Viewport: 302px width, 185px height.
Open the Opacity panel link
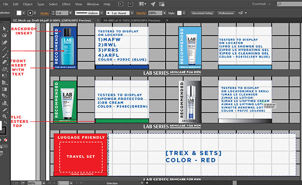[x=141, y=13]
